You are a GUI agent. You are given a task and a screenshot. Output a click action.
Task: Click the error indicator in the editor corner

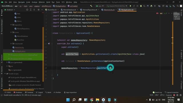click(x=158, y=13)
